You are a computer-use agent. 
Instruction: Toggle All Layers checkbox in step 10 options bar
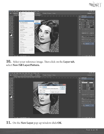pyautogui.click(x=52, y=13)
